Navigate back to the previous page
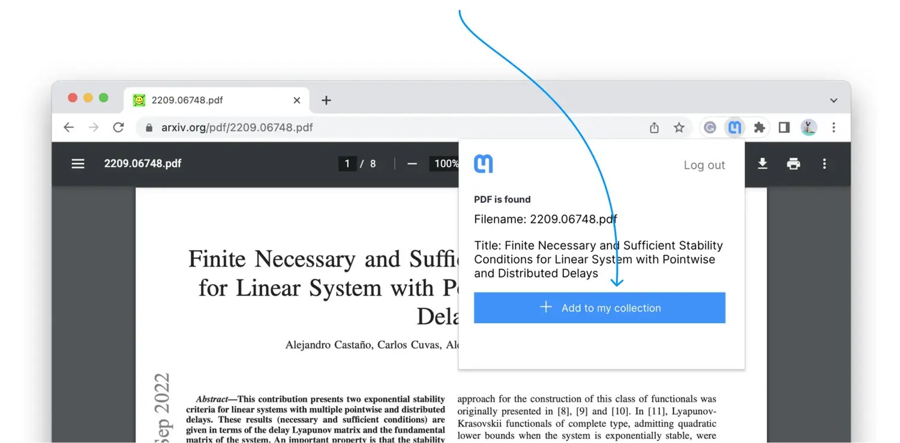This screenshot has height=443, width=900. (x=68, y=127)
